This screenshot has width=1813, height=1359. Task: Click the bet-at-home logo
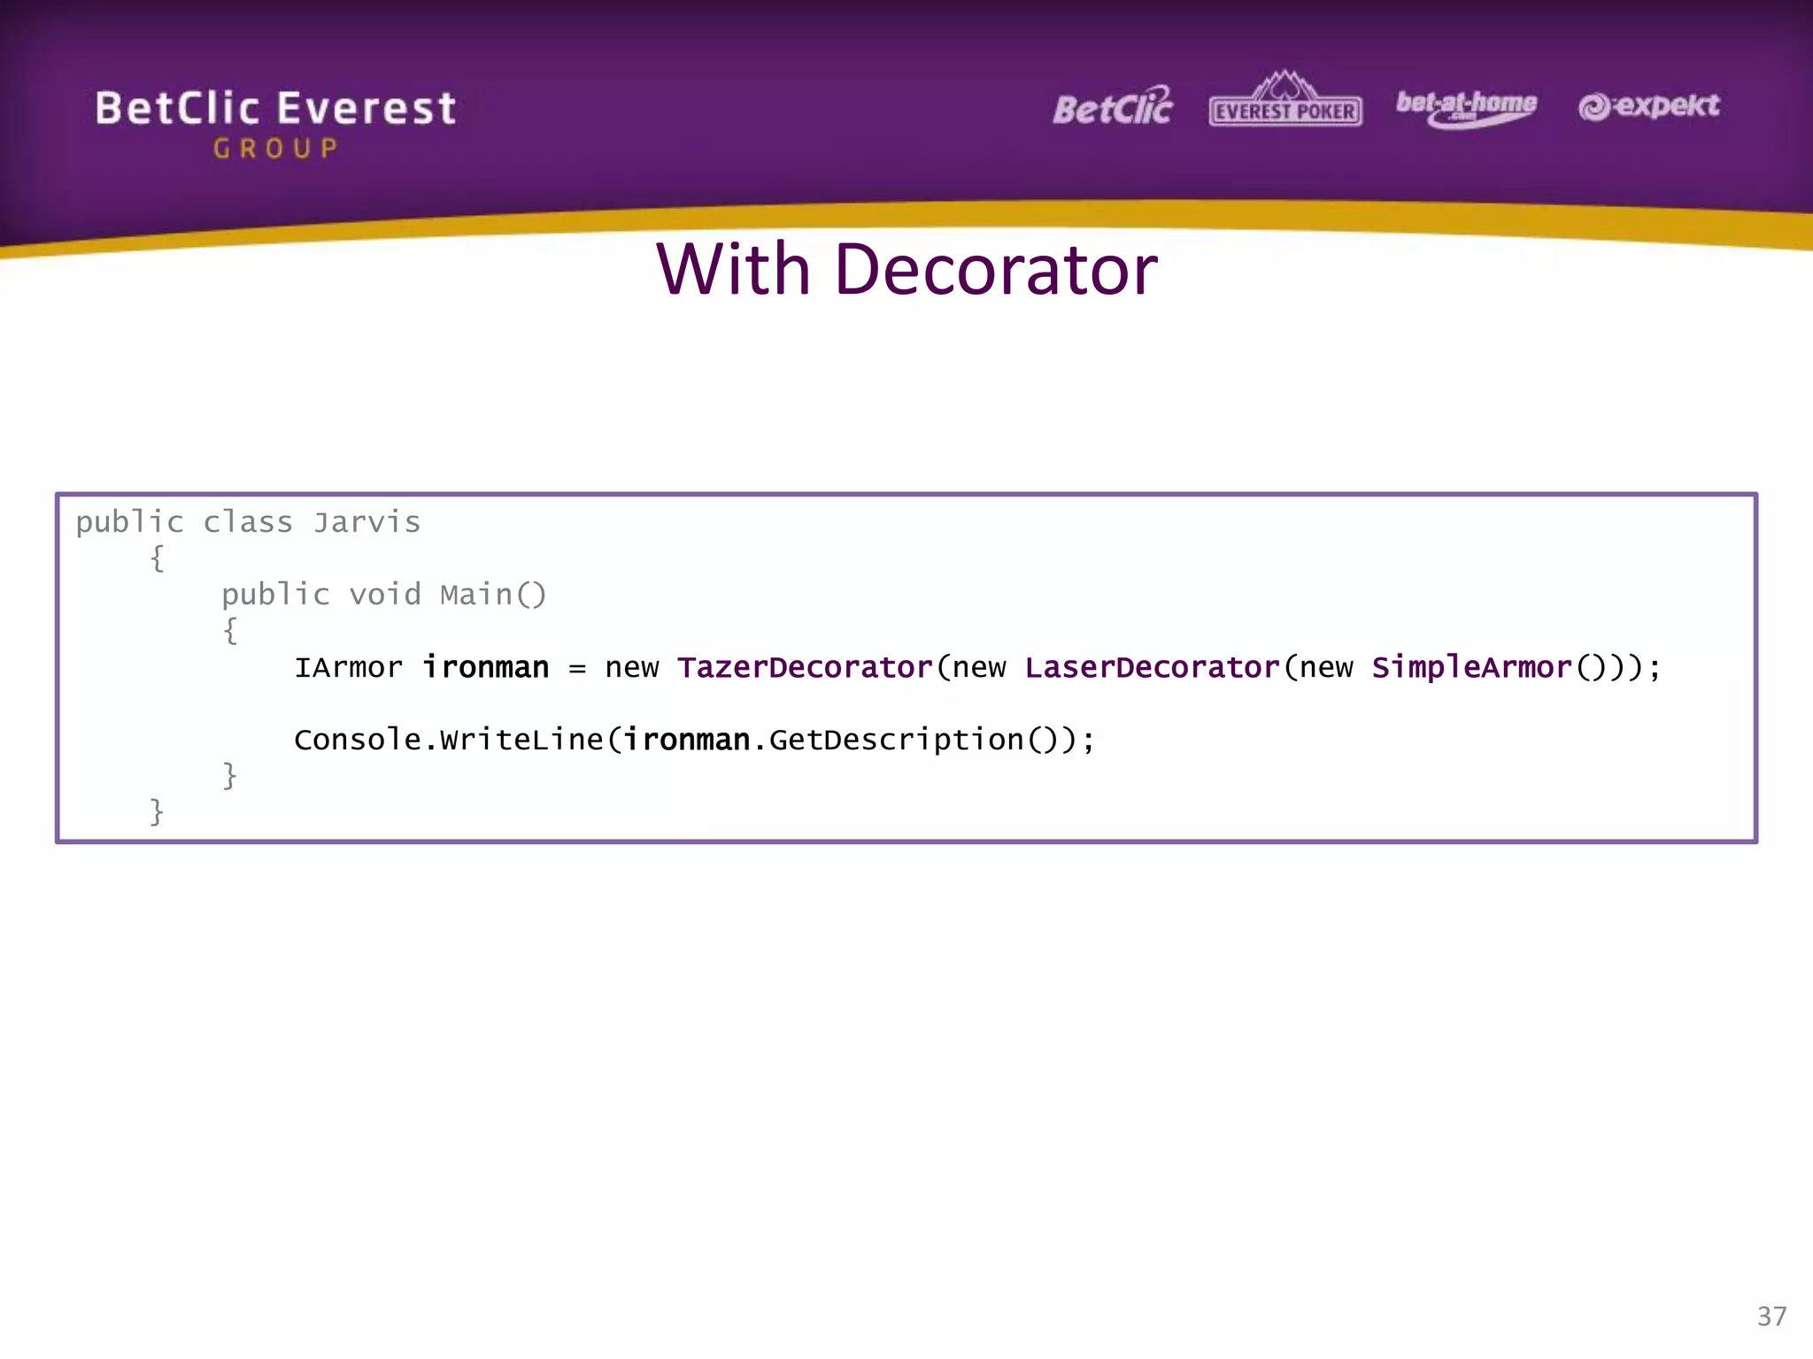[x=1467, y=108]
